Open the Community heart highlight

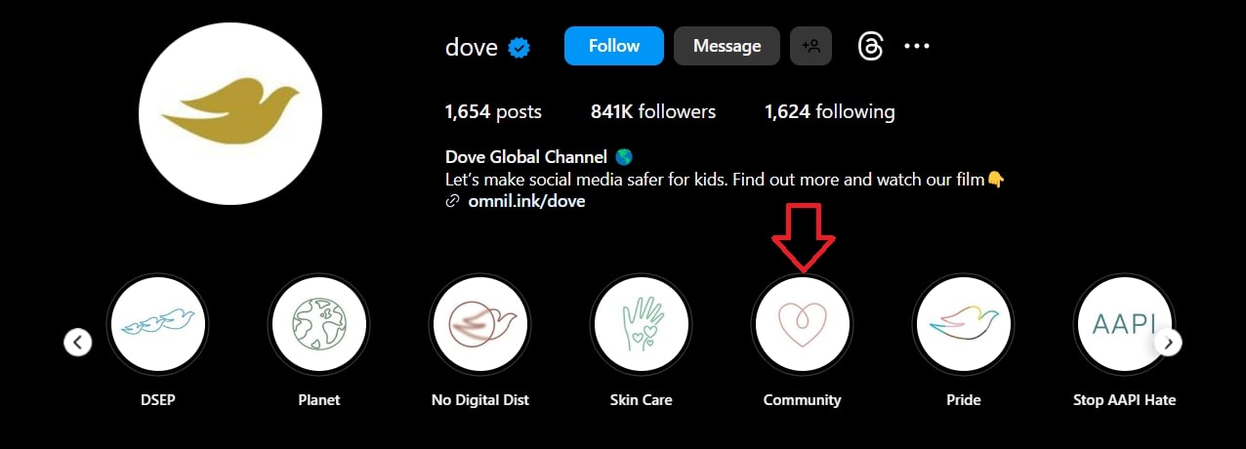click(802, 323)
